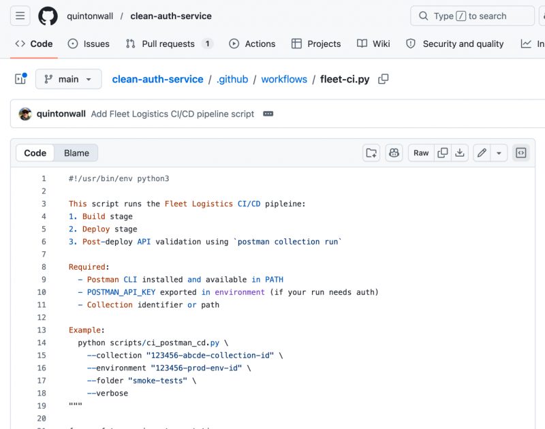Image resolution: width=545 pixels, height=429 pixels.
Task: Select the Code view toggle
Action: pos(35,153)
